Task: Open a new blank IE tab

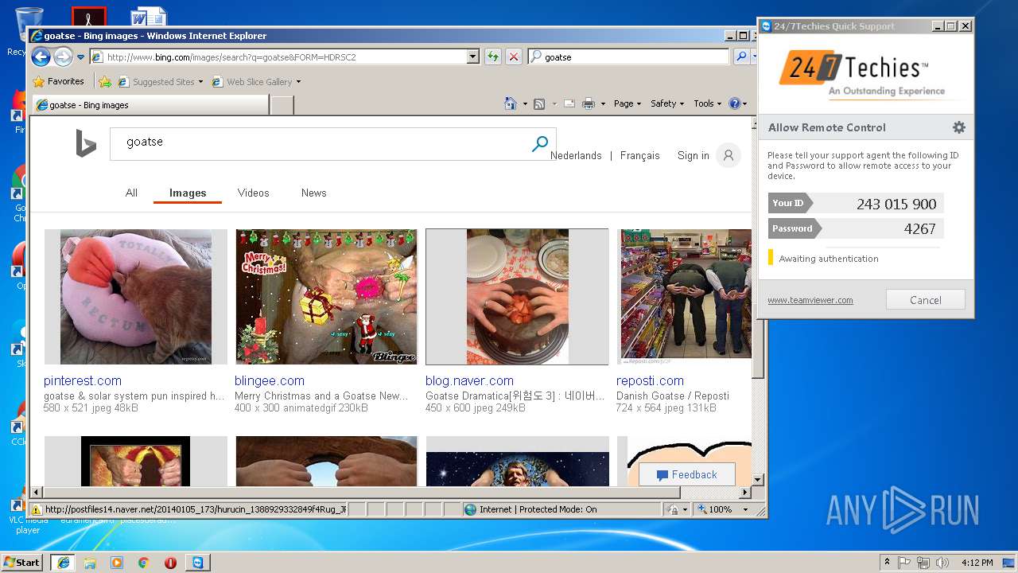Action: point(282,104)
